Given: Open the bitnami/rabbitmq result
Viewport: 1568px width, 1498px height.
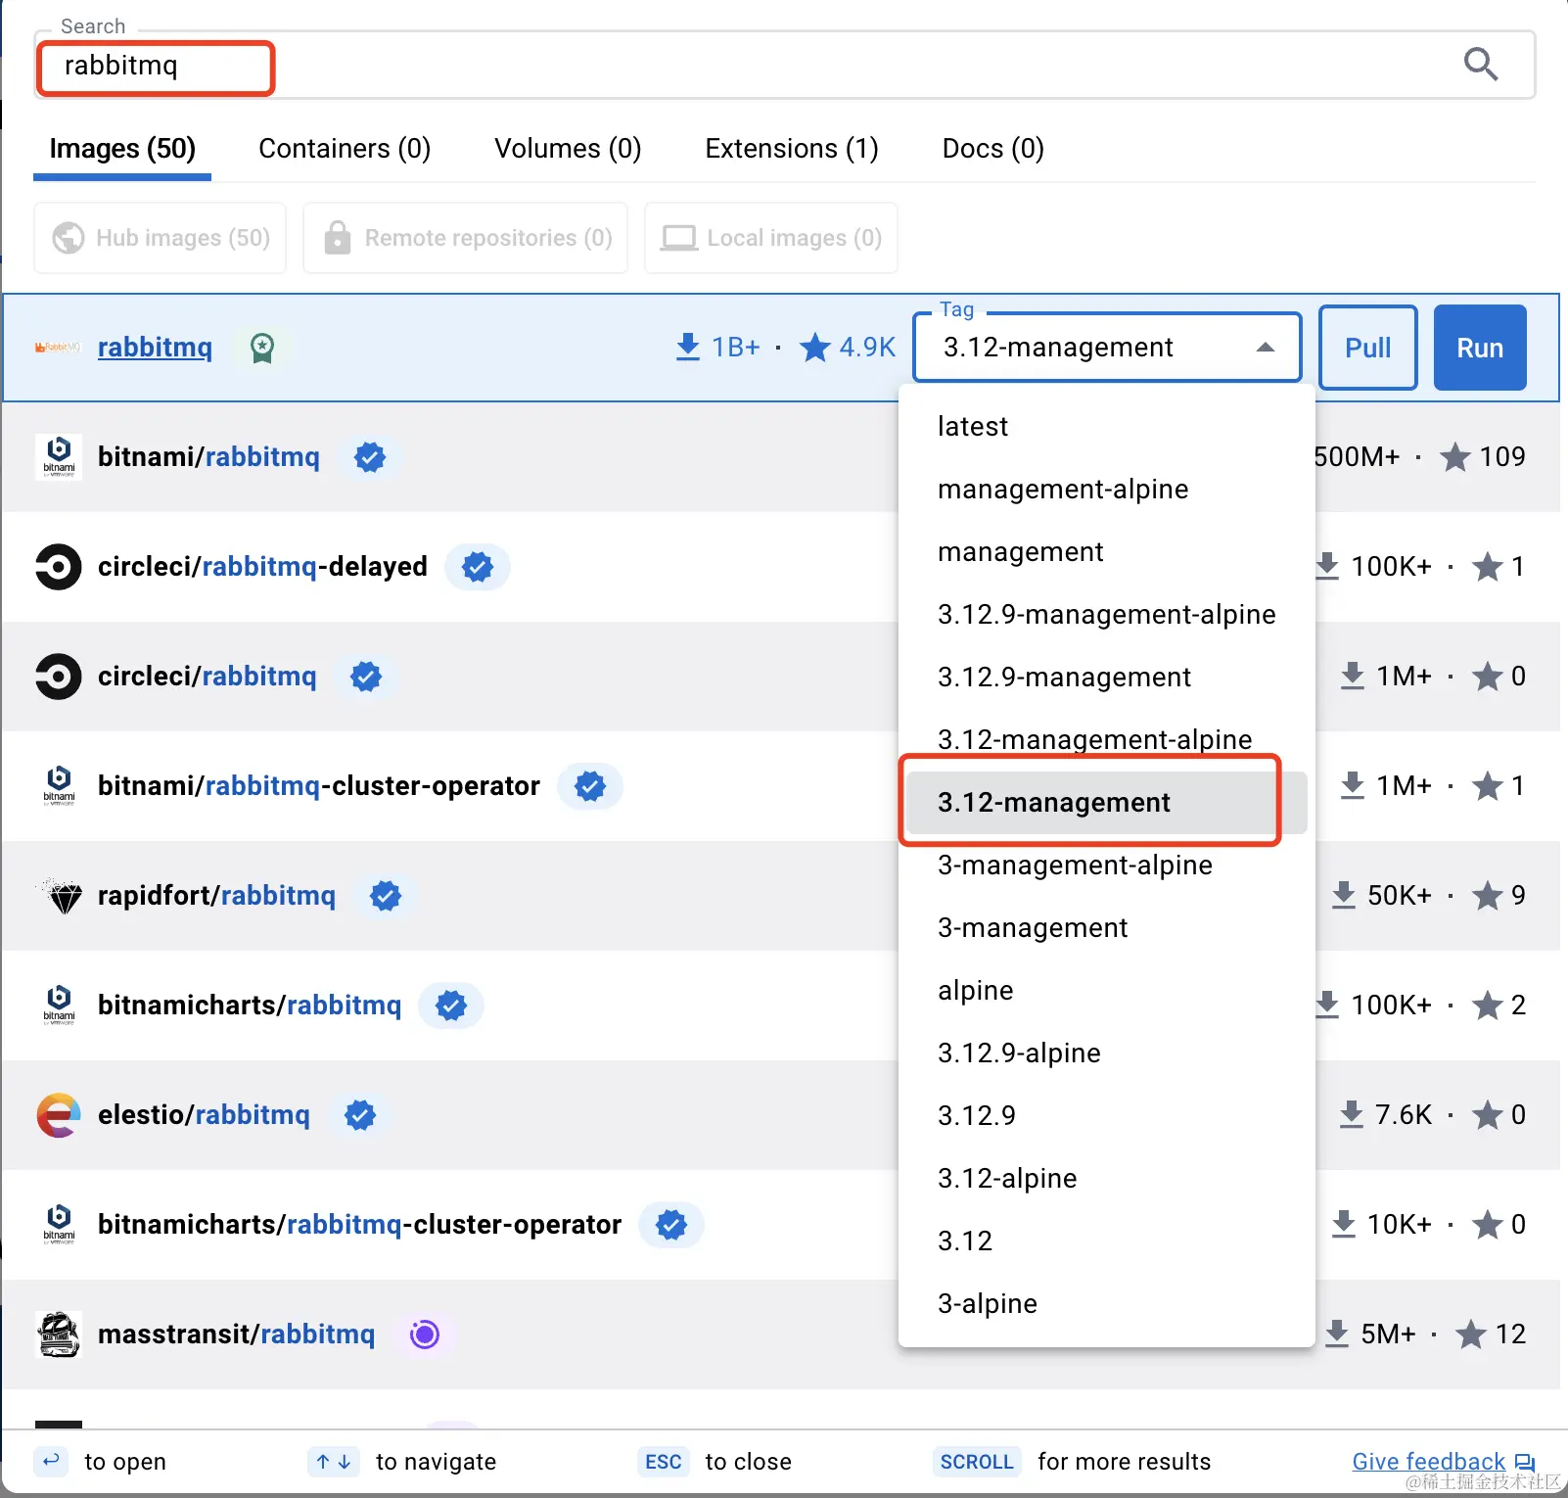Looking at the screenshot, I should point(208,457).
